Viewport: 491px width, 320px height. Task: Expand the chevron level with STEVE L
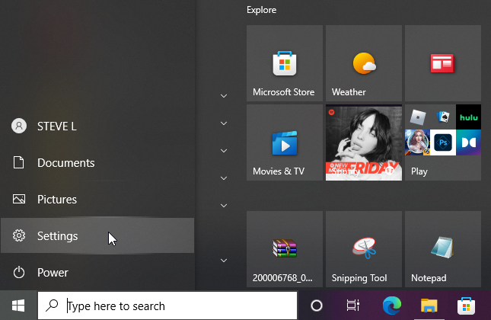pos(224,123)
